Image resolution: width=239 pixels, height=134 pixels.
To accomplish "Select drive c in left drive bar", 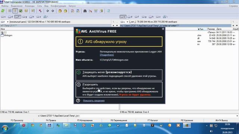I will (x=3, y=17).
